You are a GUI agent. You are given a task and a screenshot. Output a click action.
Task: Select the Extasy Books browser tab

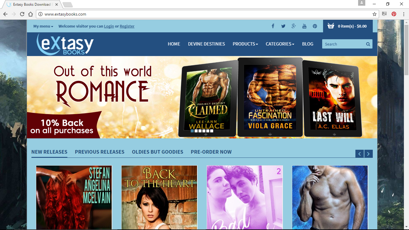click(31, 4)
